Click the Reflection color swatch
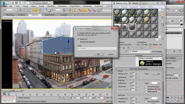Image resolution: width=185 pixels, height=104 pixels. tap(154, 83)
